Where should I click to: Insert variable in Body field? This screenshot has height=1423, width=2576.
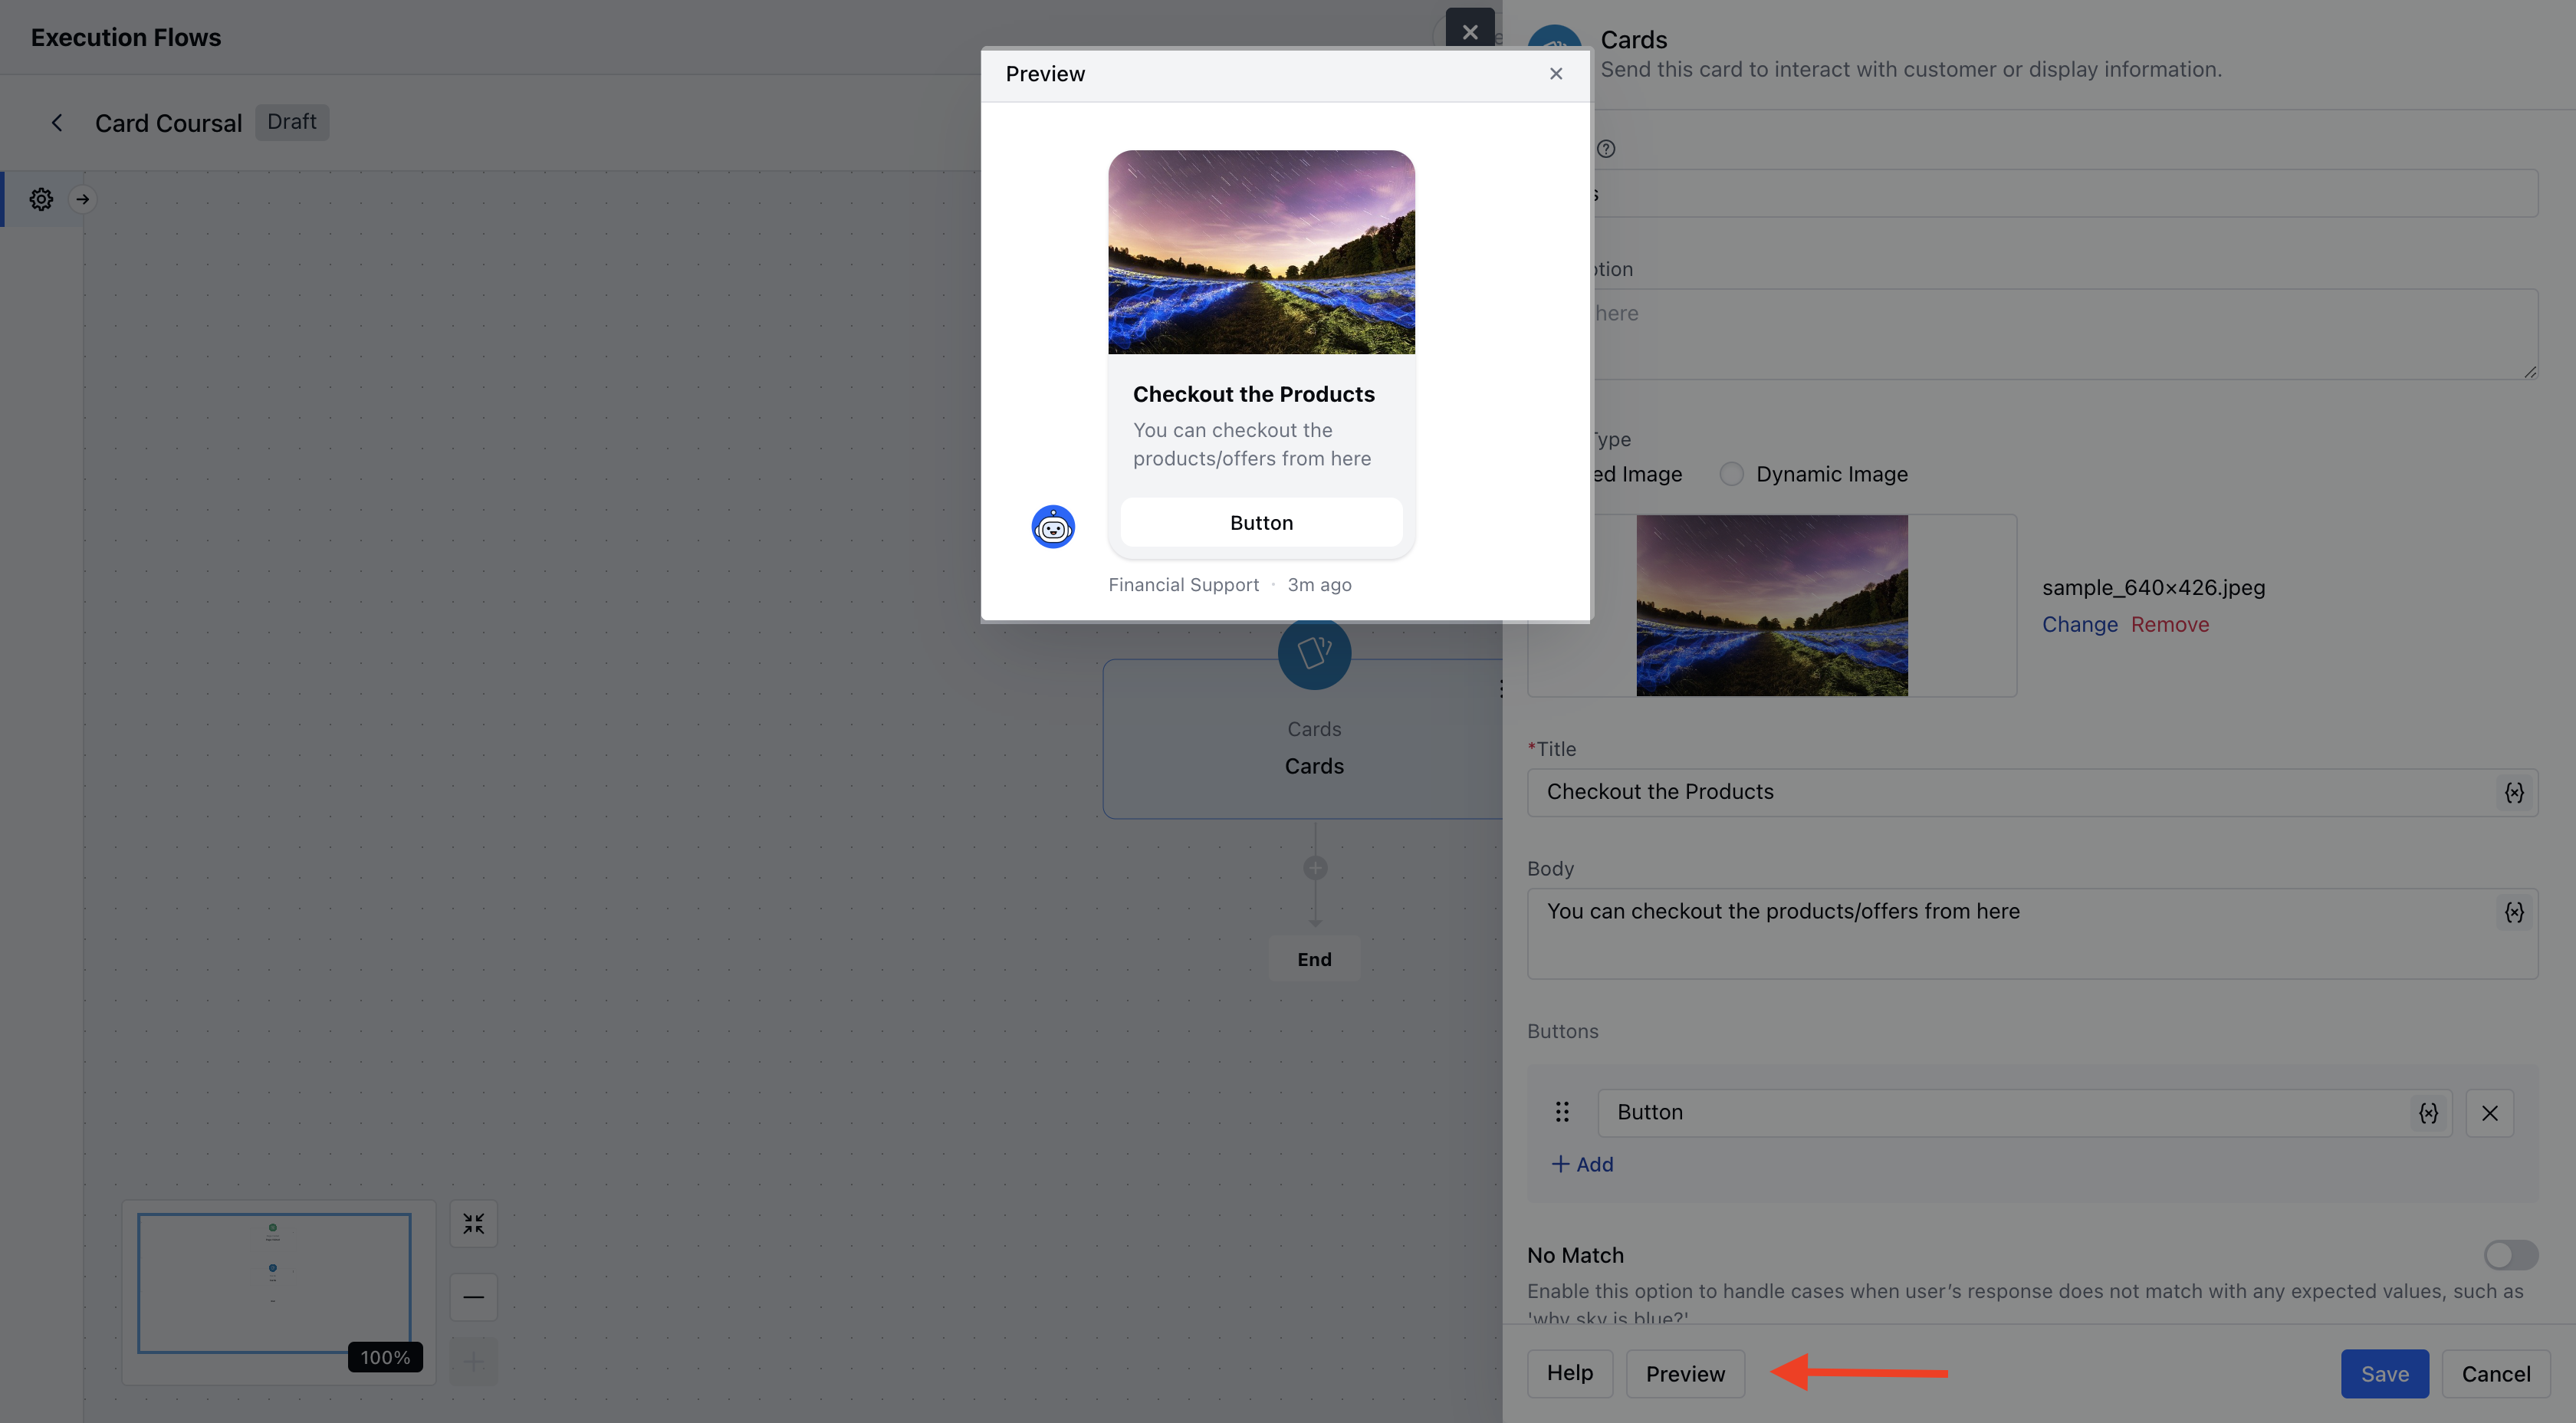click(x=2513, y=912)
